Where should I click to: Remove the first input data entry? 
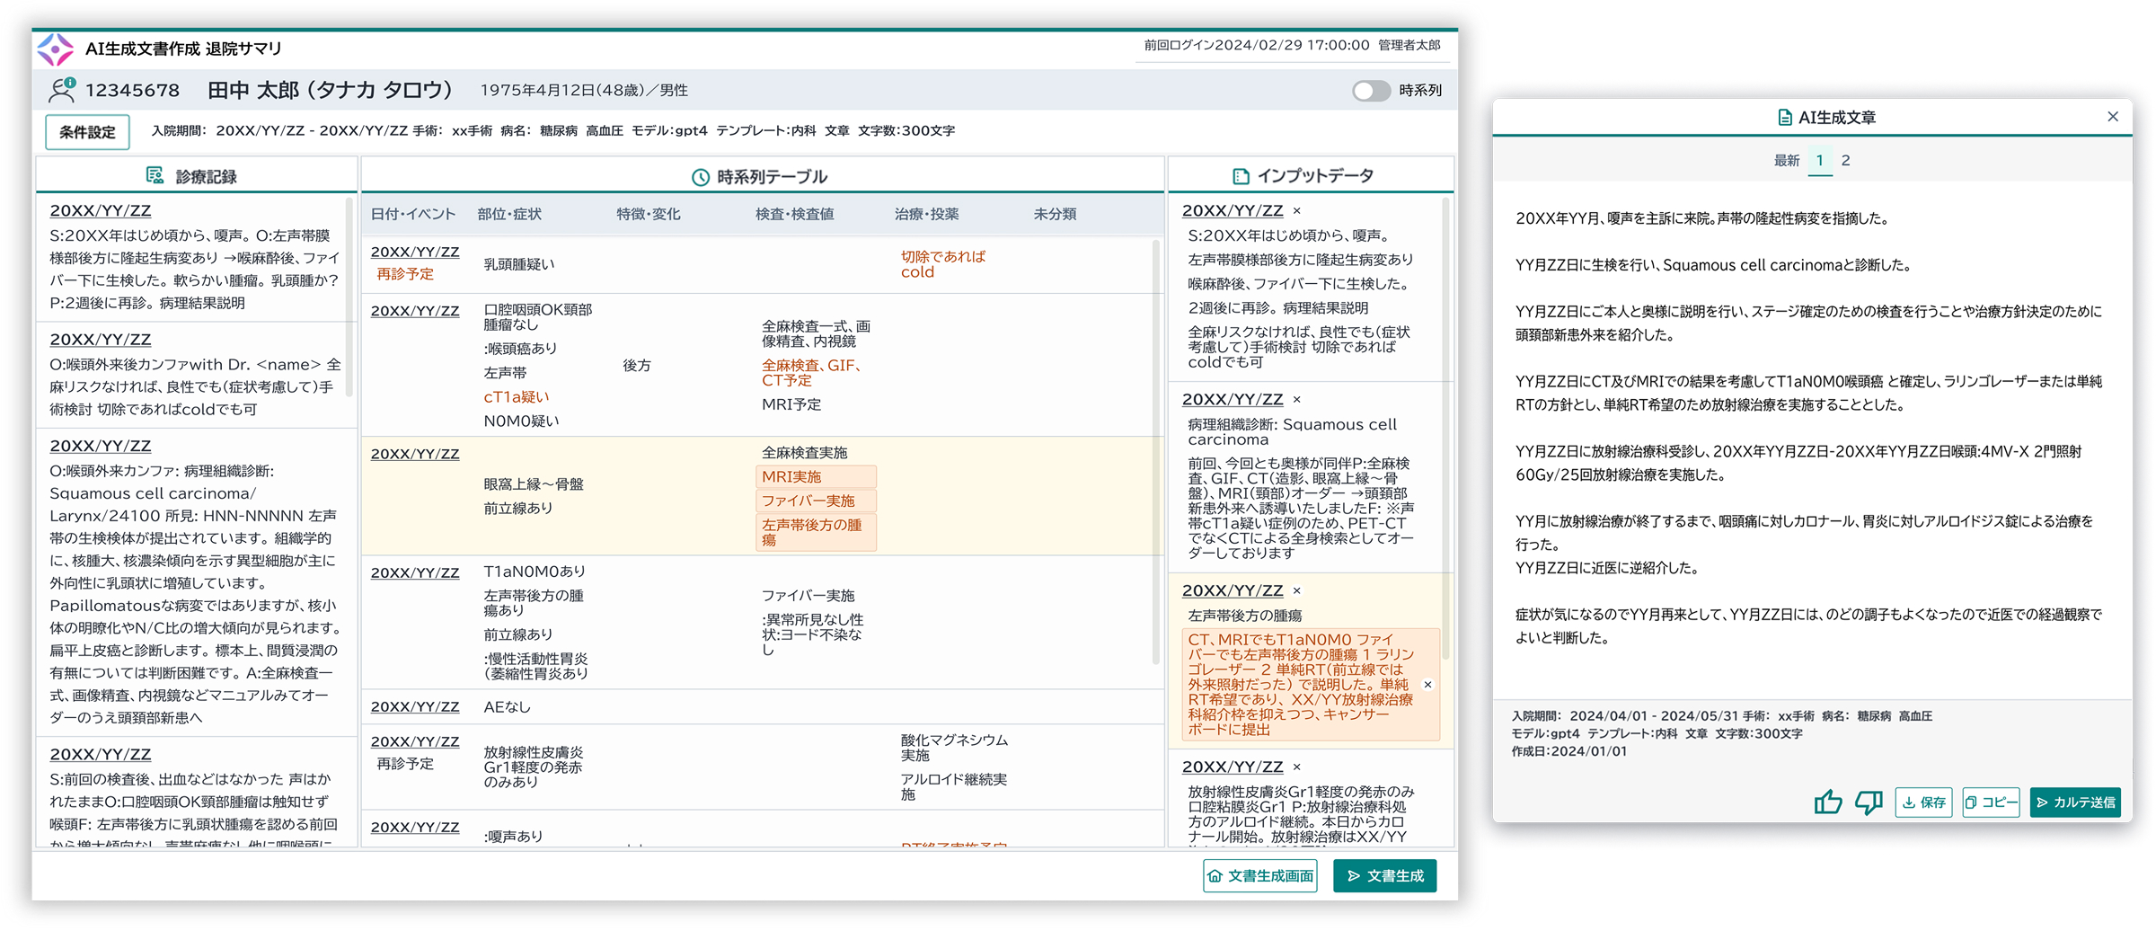point(1296,211)
